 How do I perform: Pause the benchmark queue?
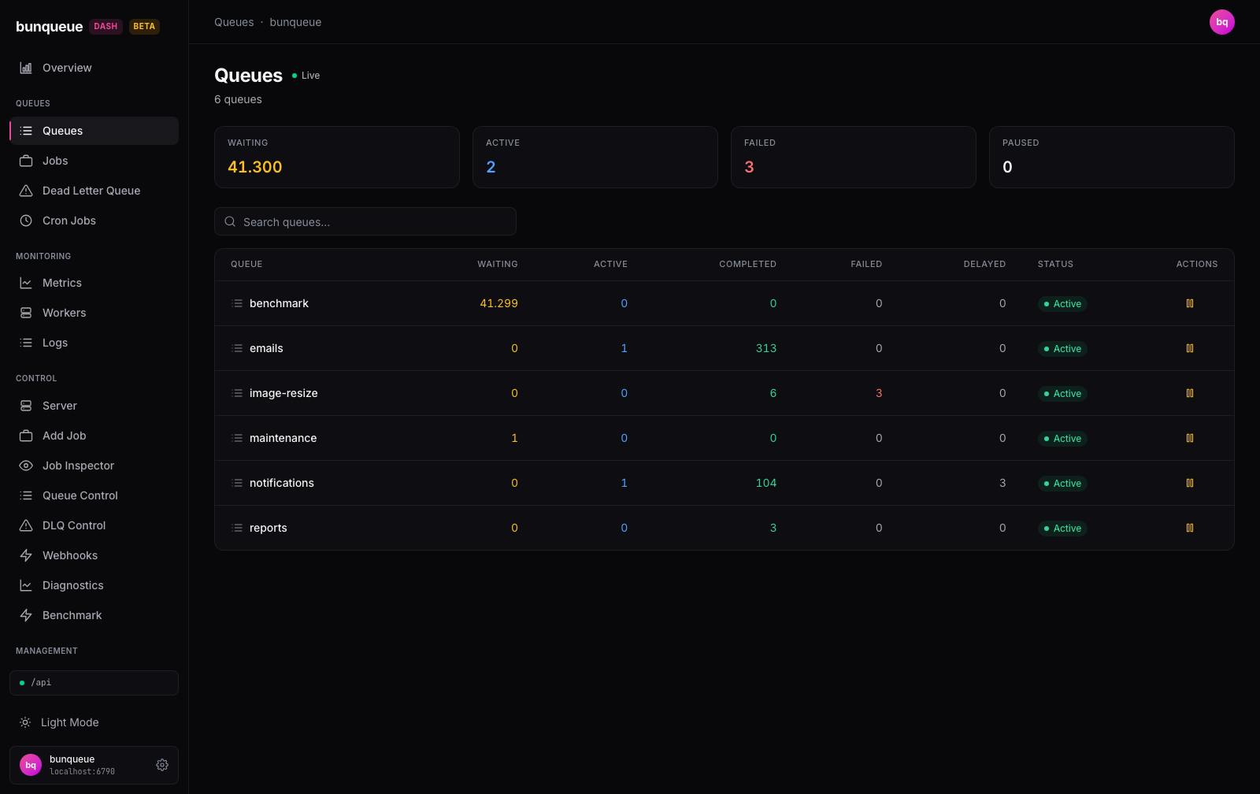(x=1190, y=303)
